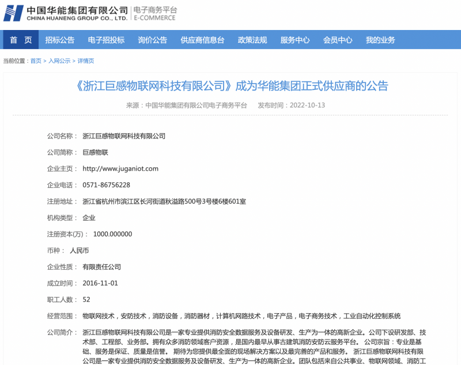The image size is (461, 365).
Task: Click the 详情页 breadcrumb item
Action: (86, 61)
